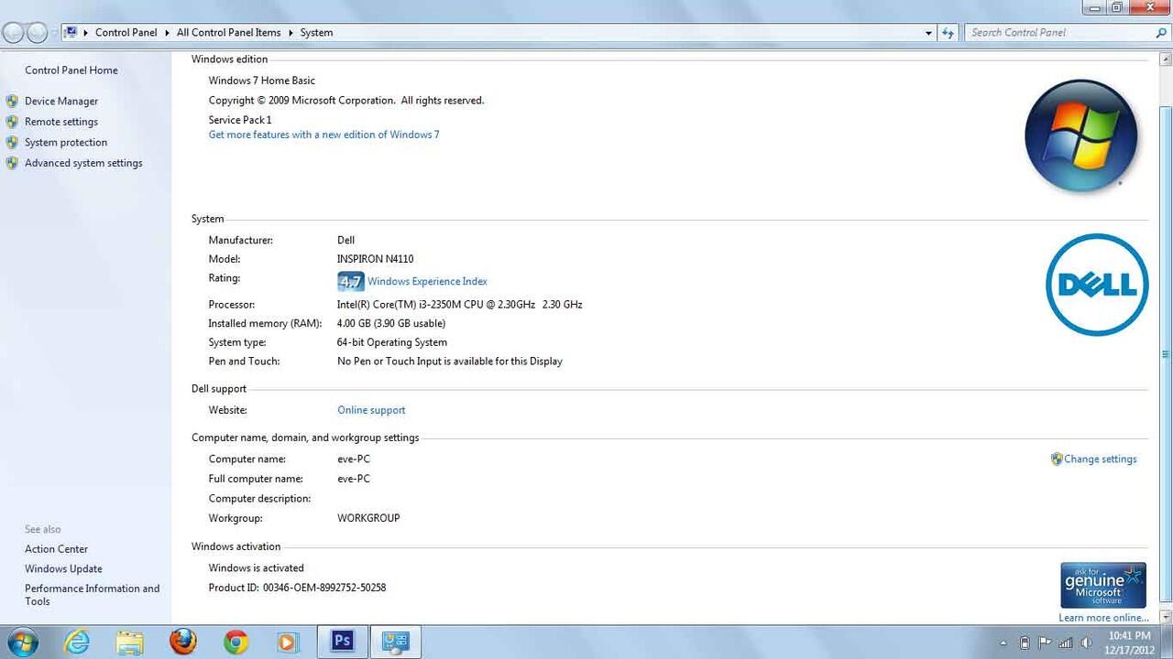Click 'Get more features with a new edition' link
This screenshot has width=1173, height=659.
point(323,135)
